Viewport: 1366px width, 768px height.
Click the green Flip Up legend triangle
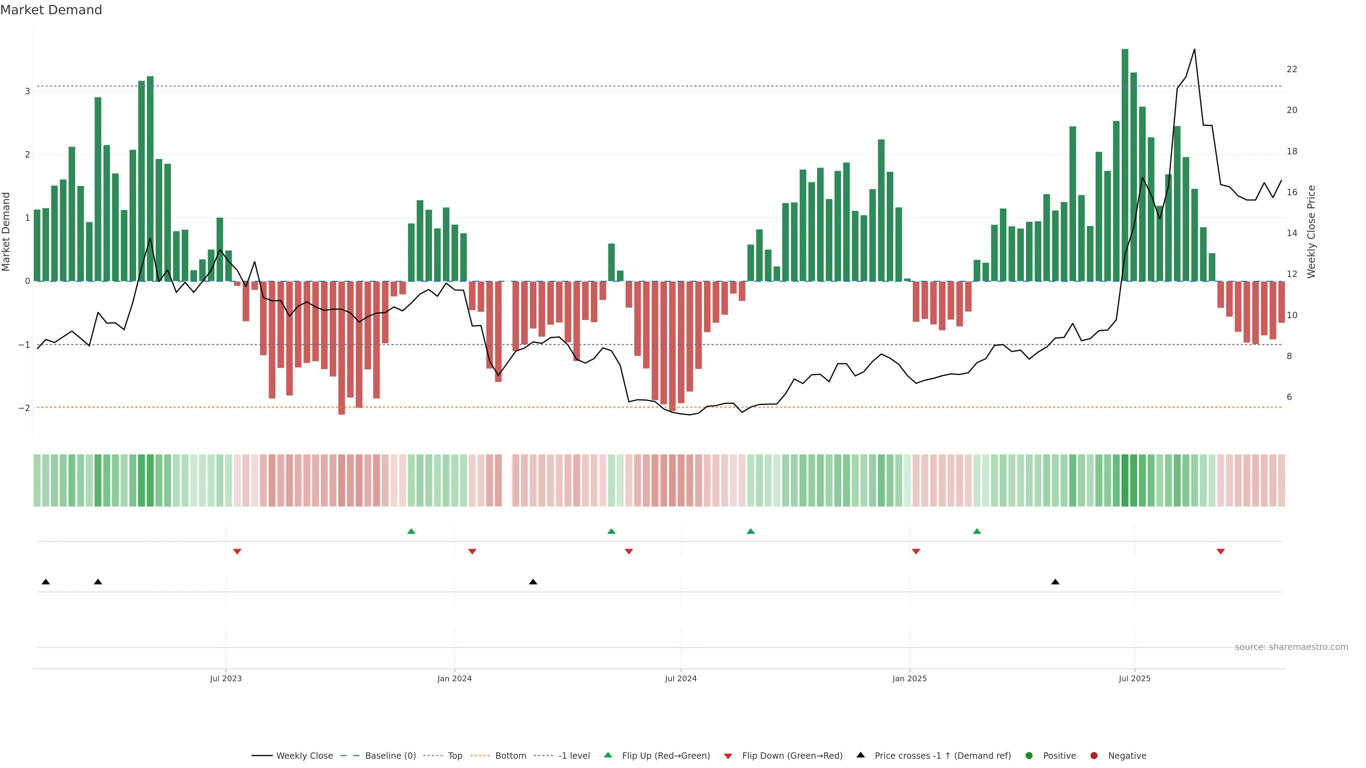(x=608, y=755)
